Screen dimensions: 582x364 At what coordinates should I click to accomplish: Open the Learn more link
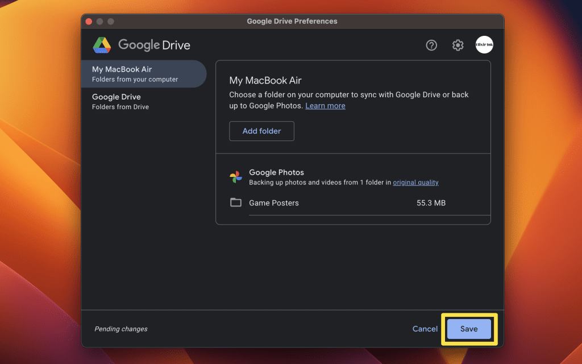(x=325, y=106)
